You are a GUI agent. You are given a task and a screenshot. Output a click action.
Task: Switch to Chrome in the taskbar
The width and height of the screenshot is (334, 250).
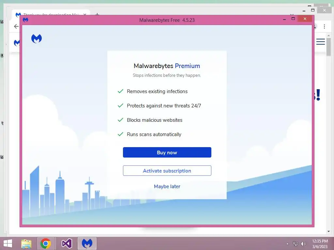click(46, 243)
